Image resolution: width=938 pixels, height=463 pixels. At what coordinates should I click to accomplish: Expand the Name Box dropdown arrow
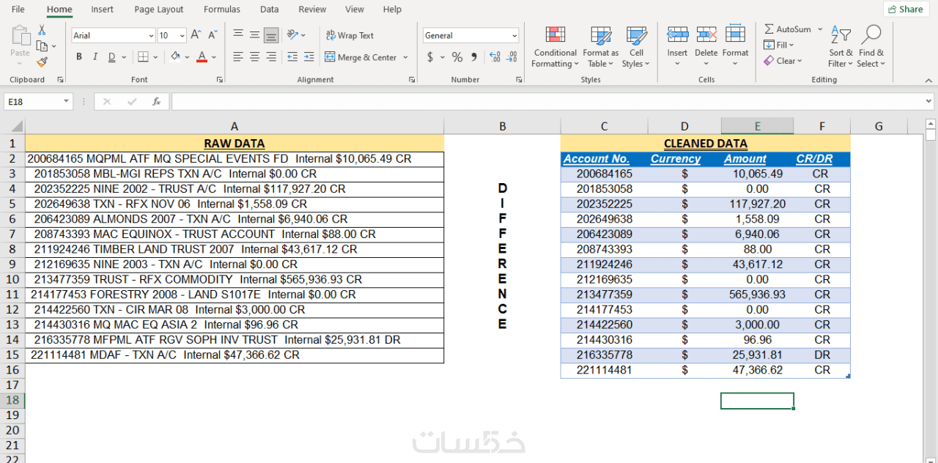[67, 102]
